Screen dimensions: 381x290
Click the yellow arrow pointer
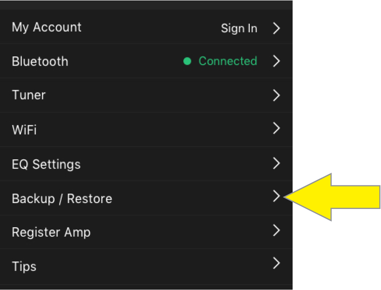pyautogui.click(x=337, y=197)
